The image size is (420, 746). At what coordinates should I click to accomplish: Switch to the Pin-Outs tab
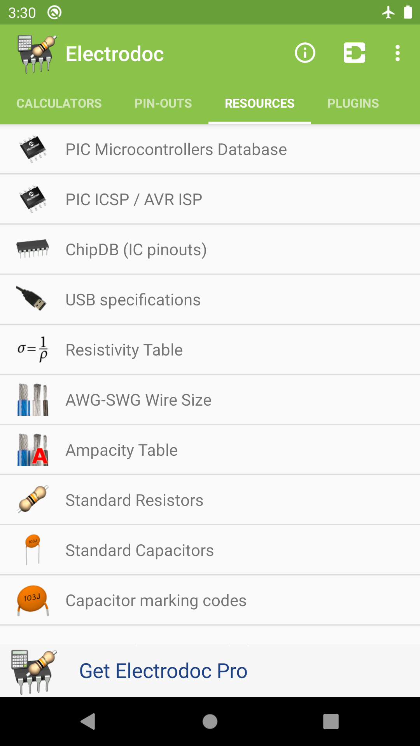(x=163, y=103)
